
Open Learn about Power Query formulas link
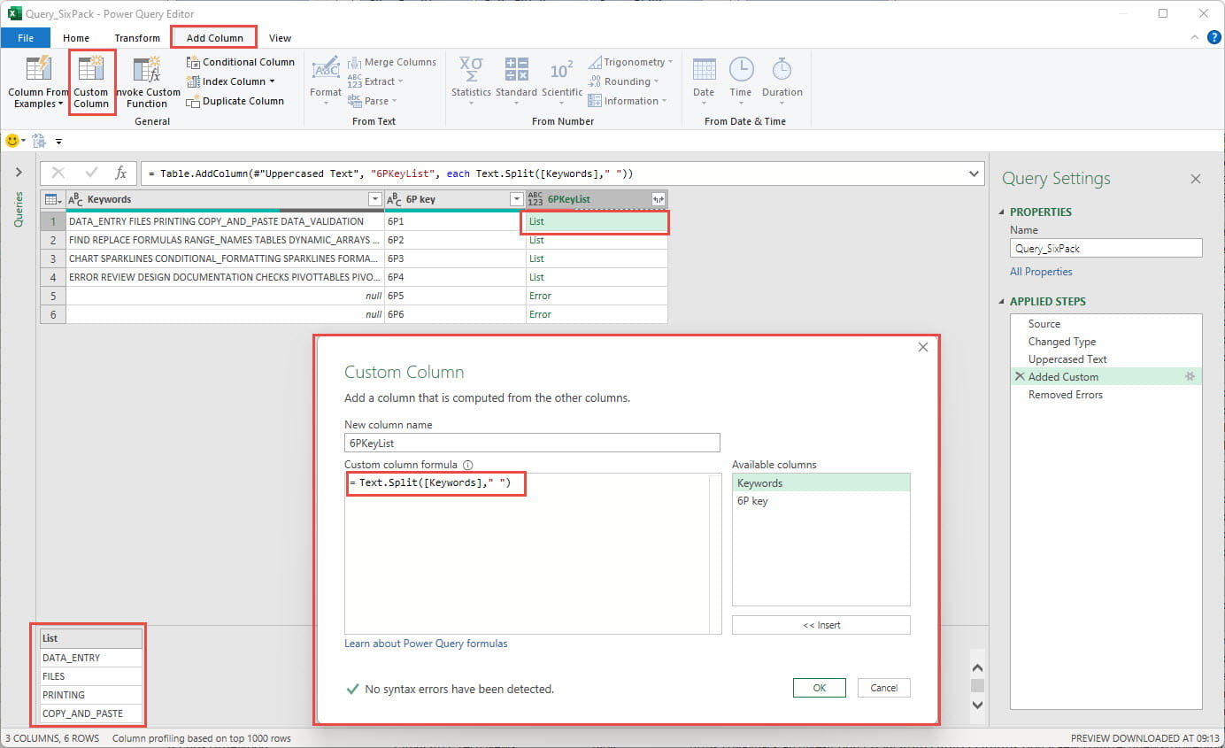pyautogui.click(x=426, y=644)
